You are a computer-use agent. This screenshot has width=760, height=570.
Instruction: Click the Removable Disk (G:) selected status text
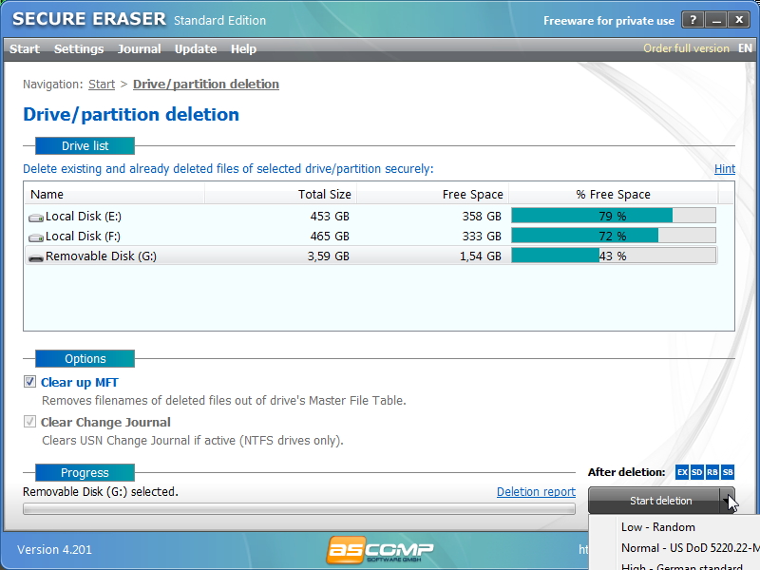coord(101,492)
